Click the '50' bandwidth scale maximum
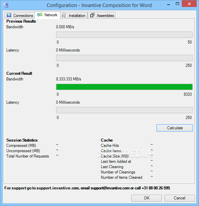This screenshot has width=199, height=206. [x=190, y=42]
